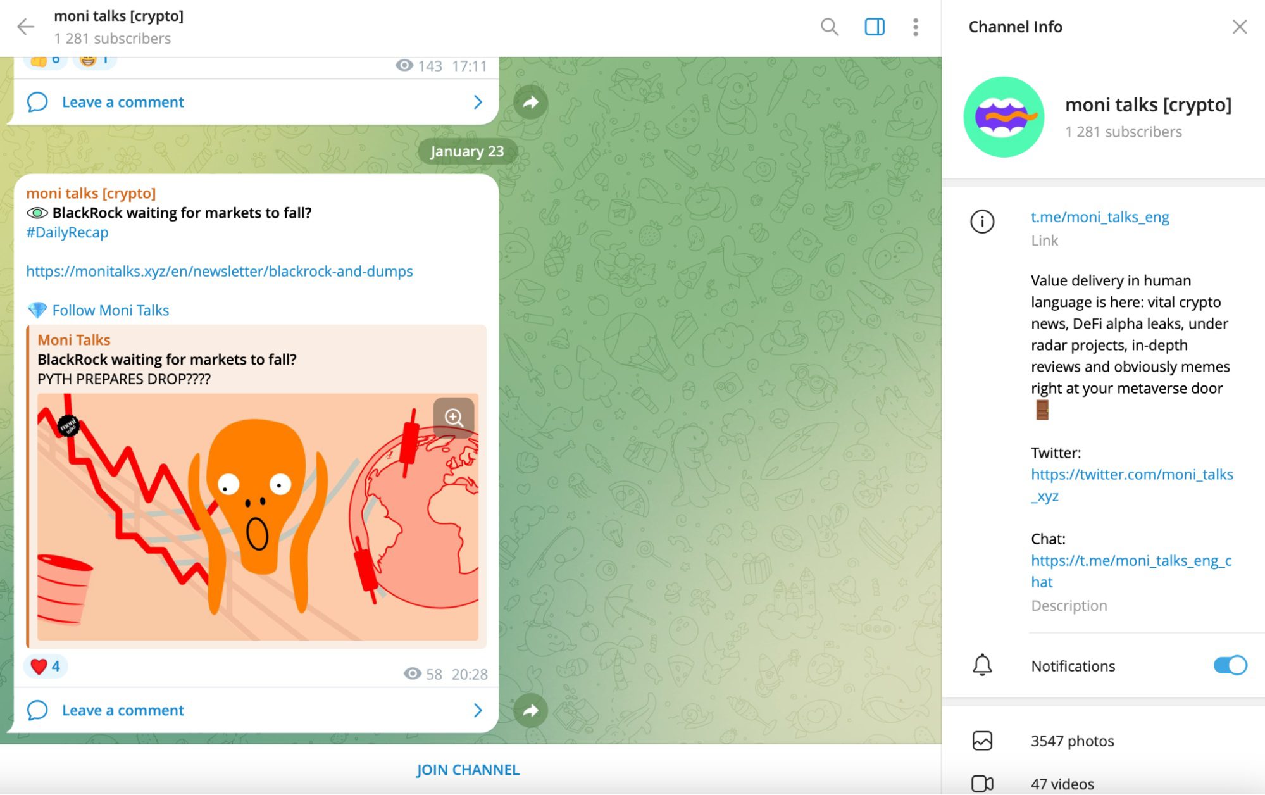
Task: Click the info circle icon beside link
Action: (x=982, y=222)
